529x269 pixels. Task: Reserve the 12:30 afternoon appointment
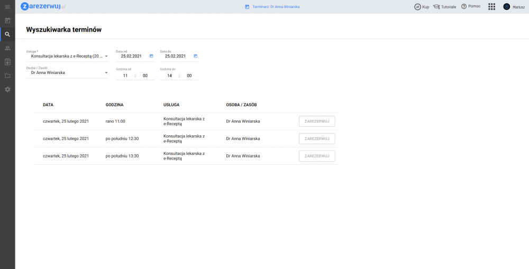[317, 138]
